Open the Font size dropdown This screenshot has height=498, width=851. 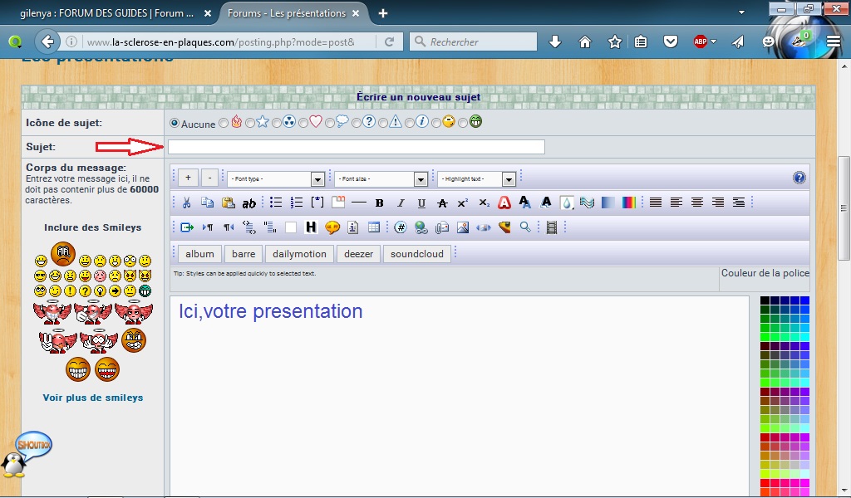click(x=381, y=178)
